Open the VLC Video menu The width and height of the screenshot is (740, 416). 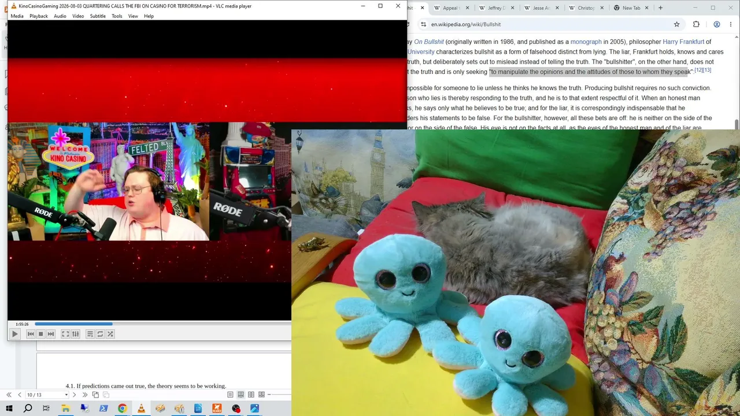pos(78,16)
